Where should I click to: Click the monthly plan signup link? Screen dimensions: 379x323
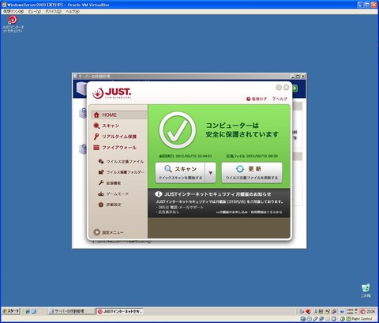pos(249,212)
